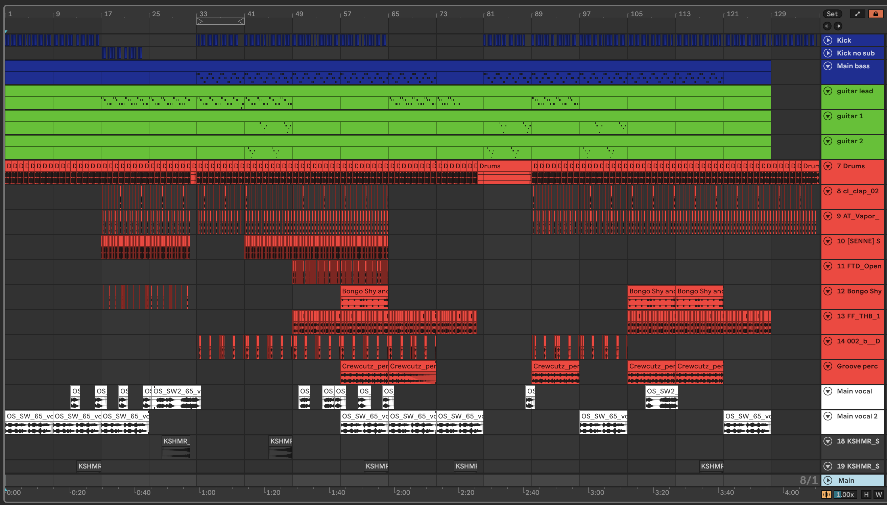Toggle the Lock Envelopes button
Screen dimensions: 887x505
click(875, 14)
